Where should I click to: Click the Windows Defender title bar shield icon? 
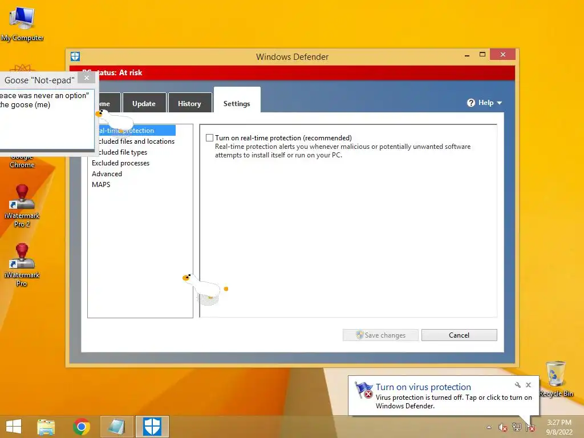[x=75, y=56]
